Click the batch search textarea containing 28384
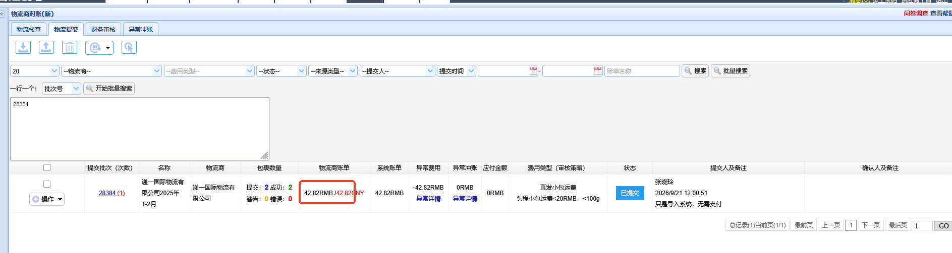 coord(140,129)
